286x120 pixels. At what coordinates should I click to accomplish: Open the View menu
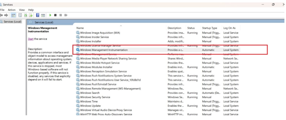coord(22,10)
